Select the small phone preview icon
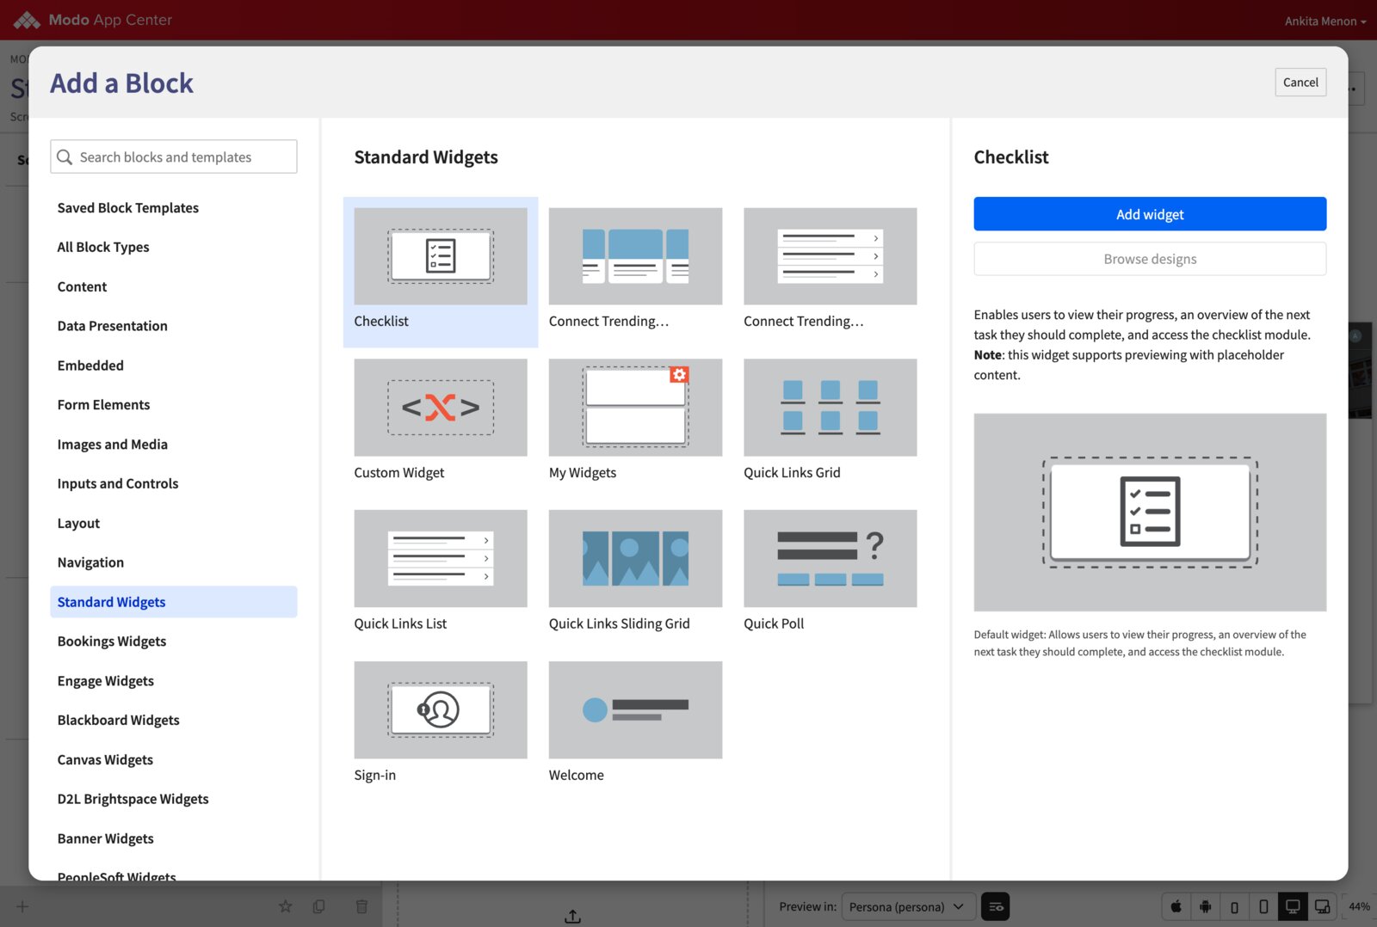The width and height of the screenshot is (1377, 927). [x=1235, y=906]
